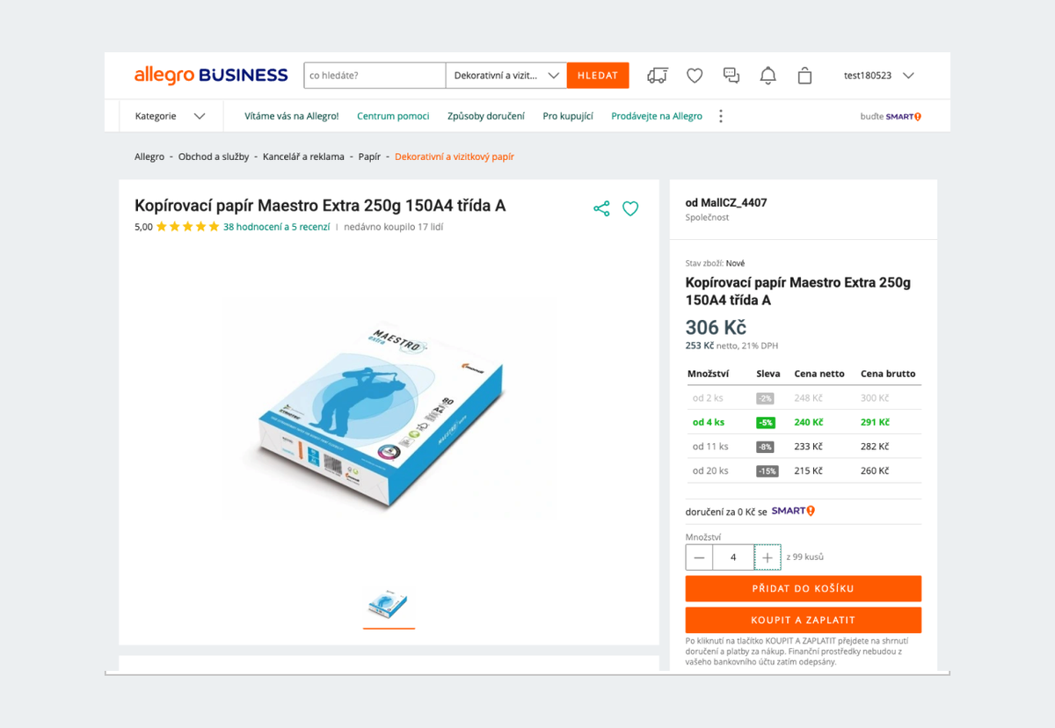Increase quantity with the plus button

tap(768, 557)
